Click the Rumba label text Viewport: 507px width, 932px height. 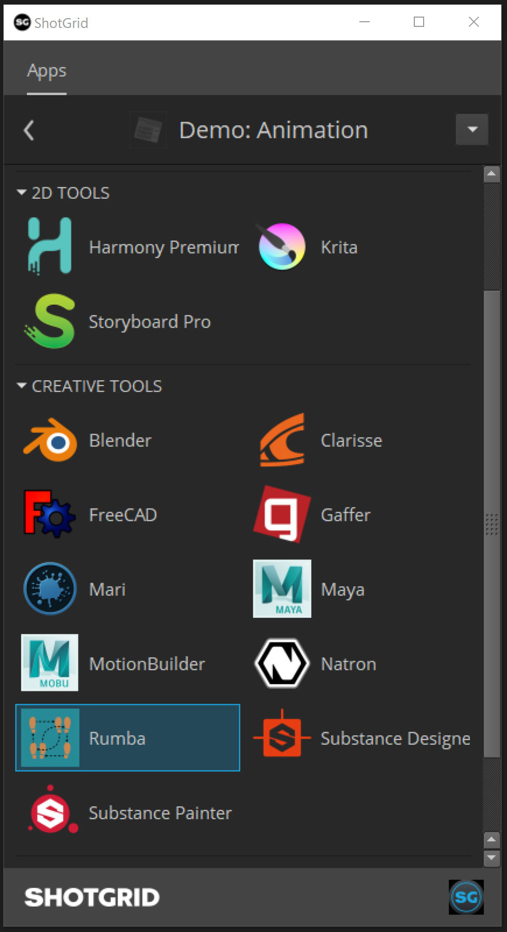(x=117, y=738)
